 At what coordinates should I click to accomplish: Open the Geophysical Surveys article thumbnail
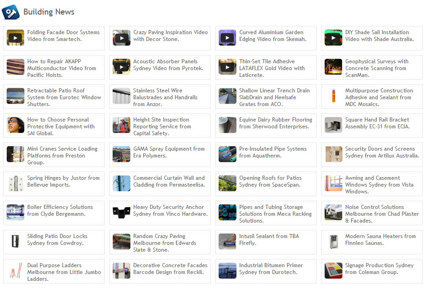[x=333, y=67]
